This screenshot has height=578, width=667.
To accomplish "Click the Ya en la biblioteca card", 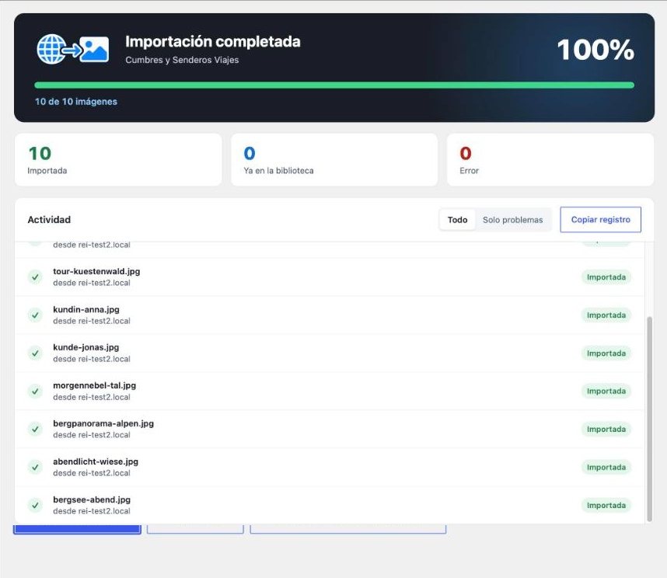I will tap(334, 160).
